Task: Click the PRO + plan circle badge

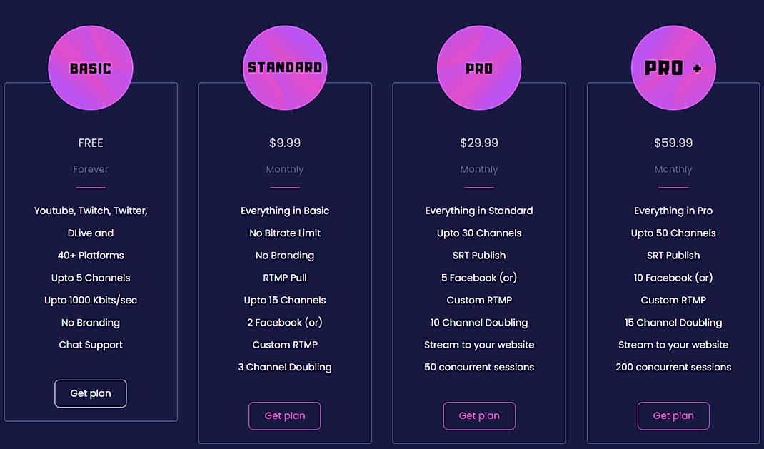Action: click(673, 67)
